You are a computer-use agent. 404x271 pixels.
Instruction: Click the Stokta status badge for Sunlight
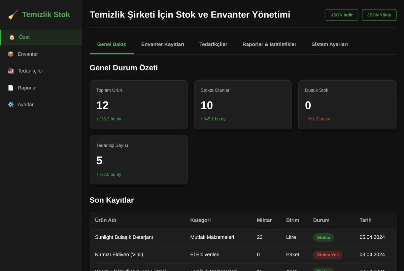(x=324, y=237)
